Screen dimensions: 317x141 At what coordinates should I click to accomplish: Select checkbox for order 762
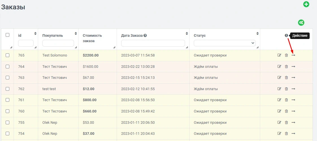8,89
